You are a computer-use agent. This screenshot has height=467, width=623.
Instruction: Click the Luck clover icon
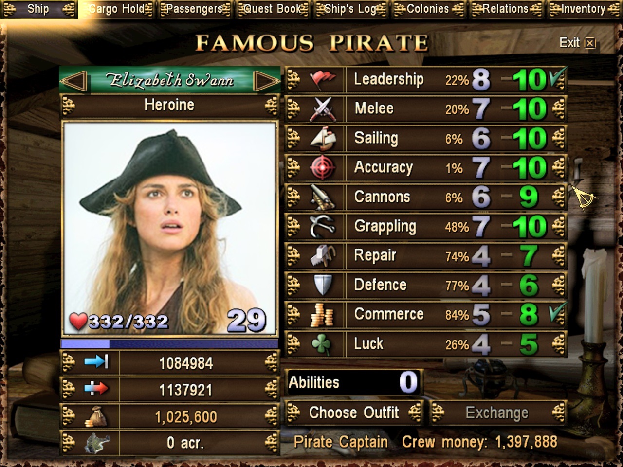(x=322, y=344)
